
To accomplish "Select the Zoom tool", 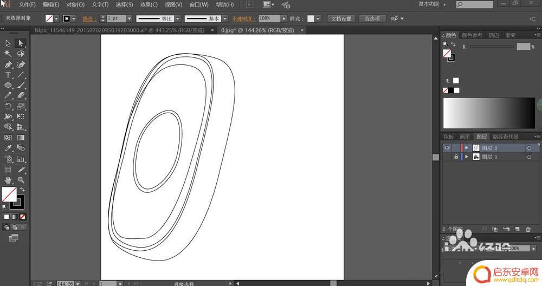I will coord(21,180).
